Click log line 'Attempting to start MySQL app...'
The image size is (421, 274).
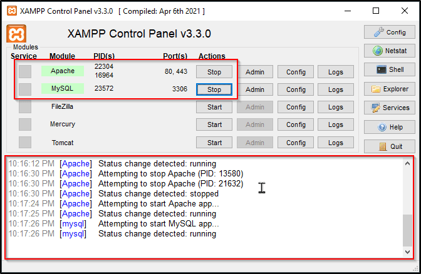point(159,223)
